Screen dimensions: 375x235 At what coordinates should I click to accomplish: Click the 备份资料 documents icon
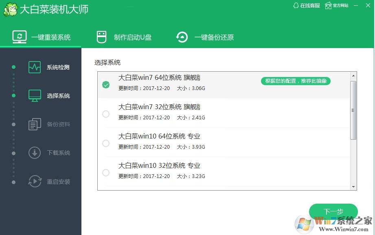coord(35,124)
